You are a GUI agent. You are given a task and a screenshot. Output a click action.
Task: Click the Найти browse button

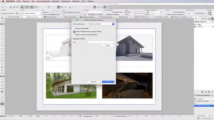108,45
